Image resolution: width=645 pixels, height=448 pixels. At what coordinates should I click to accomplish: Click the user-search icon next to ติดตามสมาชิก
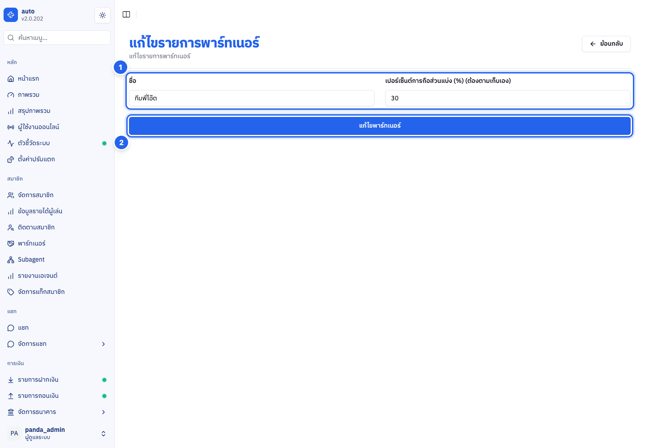tap(11, 228)
